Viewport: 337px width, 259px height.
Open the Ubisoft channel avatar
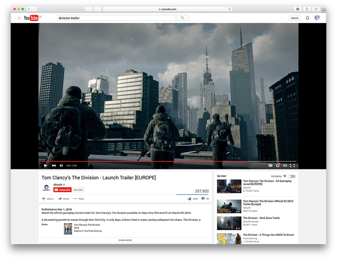pos(46,188)
